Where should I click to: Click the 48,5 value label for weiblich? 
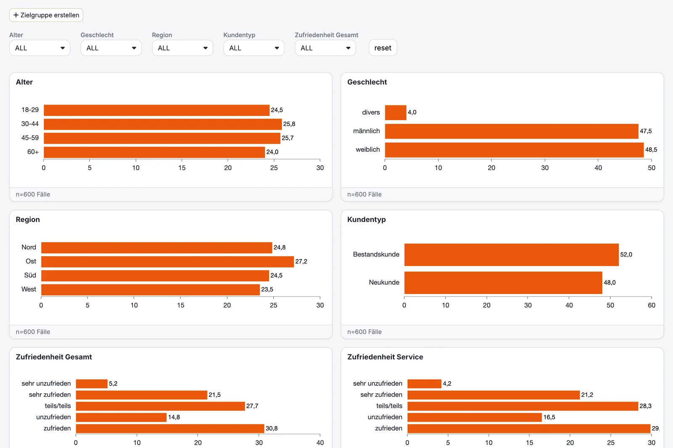coord(651,150)
